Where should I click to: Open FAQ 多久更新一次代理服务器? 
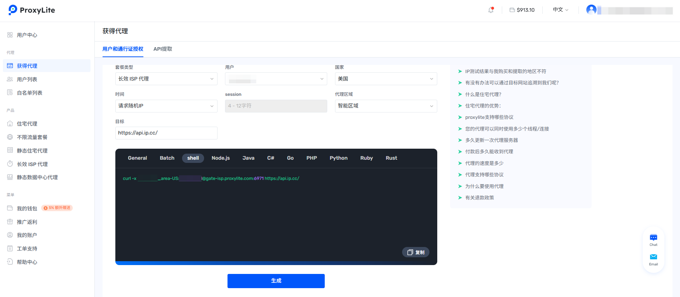492,140
